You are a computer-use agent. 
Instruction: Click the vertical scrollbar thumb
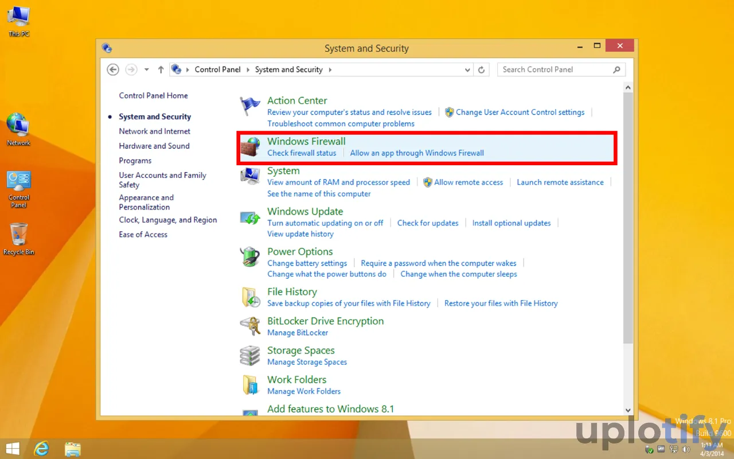[x=628, y=219]
